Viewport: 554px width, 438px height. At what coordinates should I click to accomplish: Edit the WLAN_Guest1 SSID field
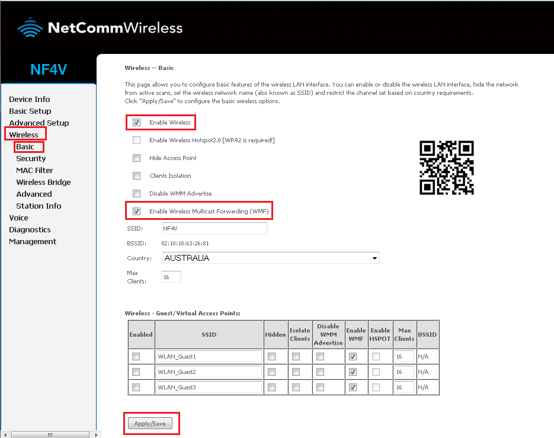pyautogui.click(x=209, y=356)
